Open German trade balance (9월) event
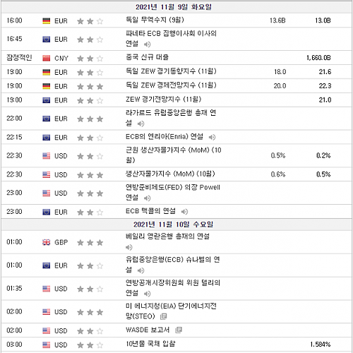 pos(155,20)
